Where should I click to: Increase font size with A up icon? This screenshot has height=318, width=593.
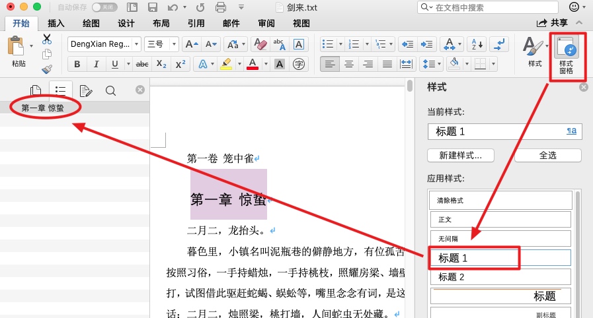pyautogui.click(x=192, y=44)
